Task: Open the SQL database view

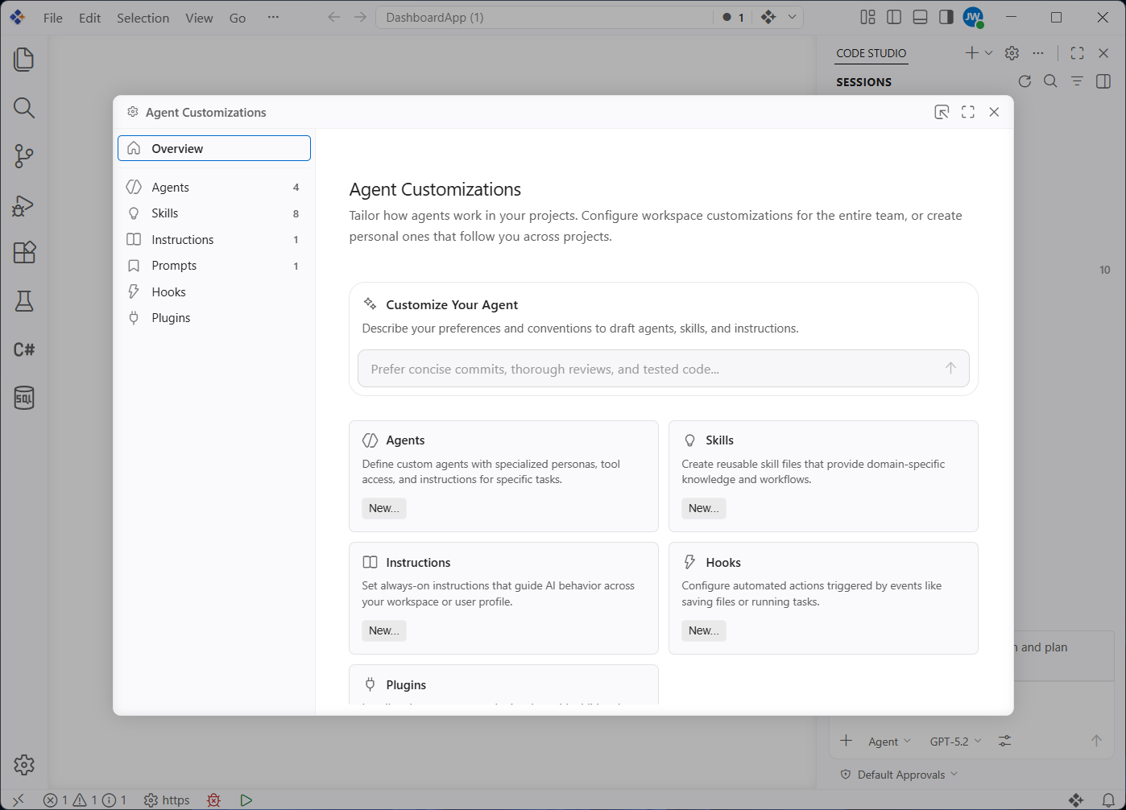Action: (x=24, y=398)
